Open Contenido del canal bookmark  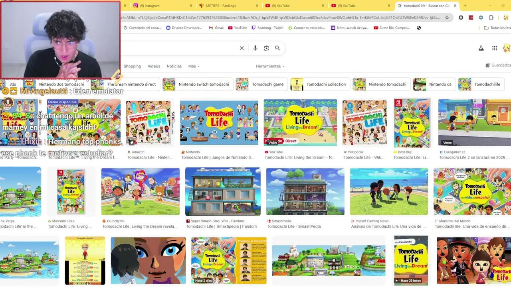click(x=142, y=28)
